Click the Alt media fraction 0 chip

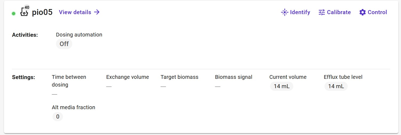tap(58, 117)
